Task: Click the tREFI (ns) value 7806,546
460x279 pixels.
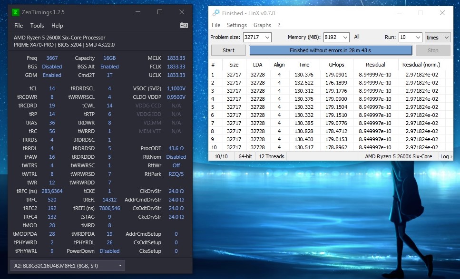Action: (109, 208)
